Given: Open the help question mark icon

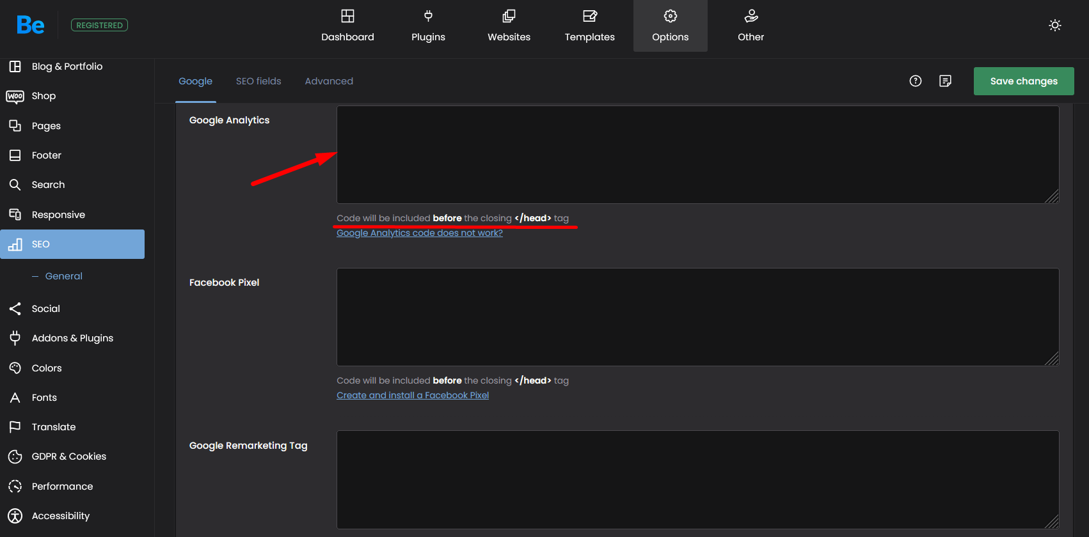Looking at the screenshot, I should pos(916,81).
